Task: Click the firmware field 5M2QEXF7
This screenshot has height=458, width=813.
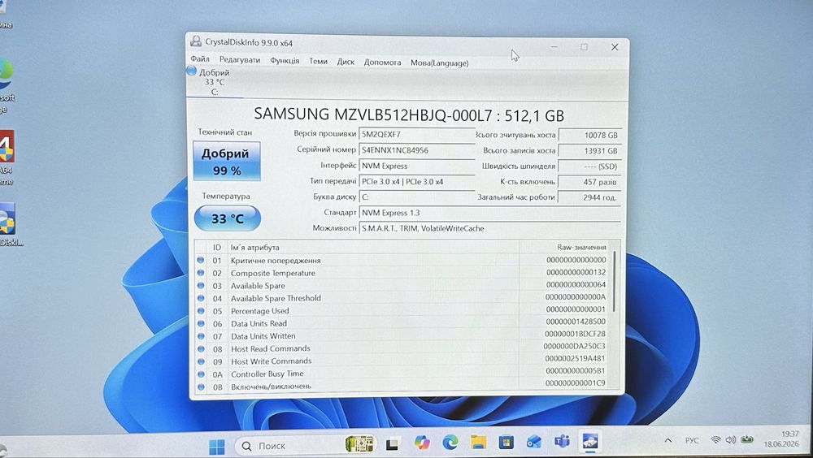Action: [x=417, y=134]
